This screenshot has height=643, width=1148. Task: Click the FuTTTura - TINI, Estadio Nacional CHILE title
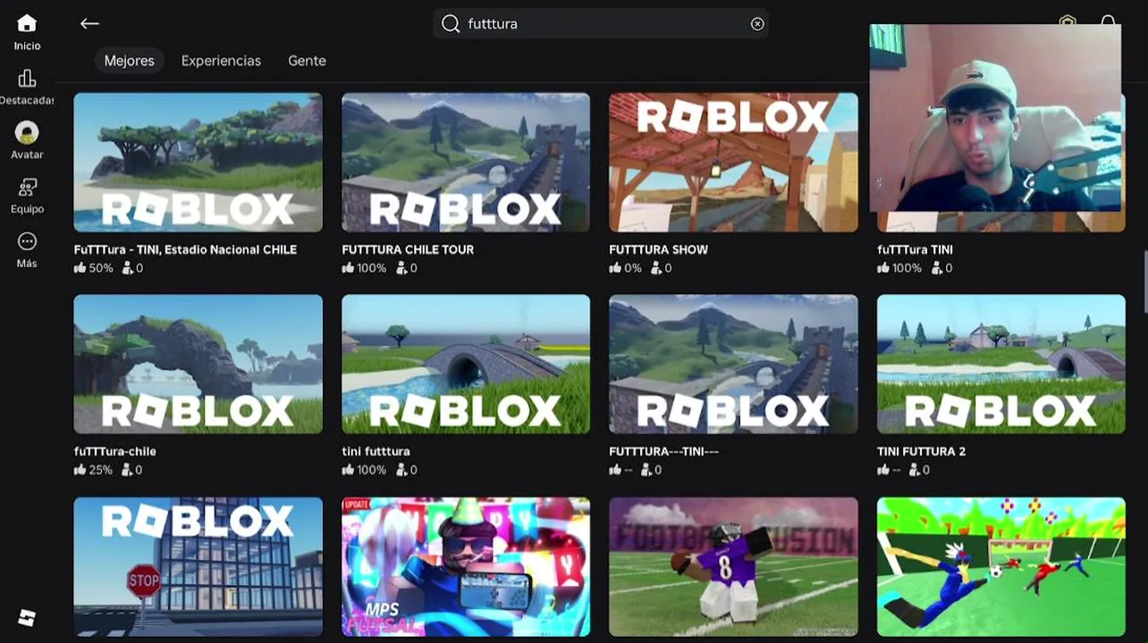(x=185, y=250)
